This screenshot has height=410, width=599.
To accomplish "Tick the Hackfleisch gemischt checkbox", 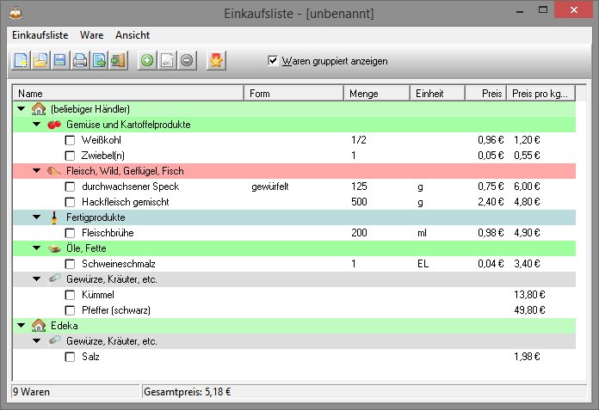I will (71, 202).
